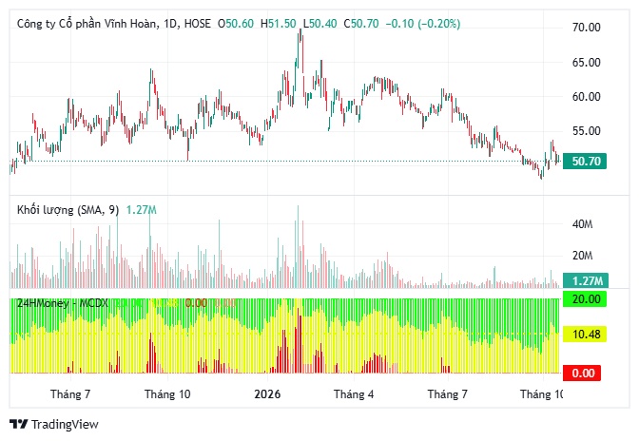The width and height of the screenshot is (639, 441).
Task: Click the TradingView logo icon
Action: pos(18,424)
